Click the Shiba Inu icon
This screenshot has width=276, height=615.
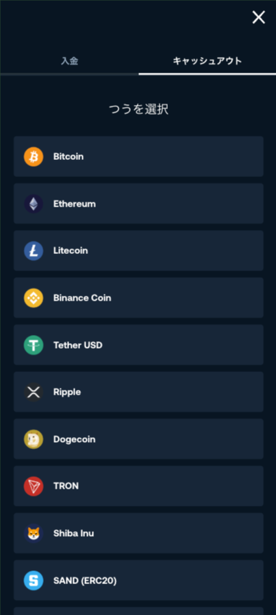[34, 533]
